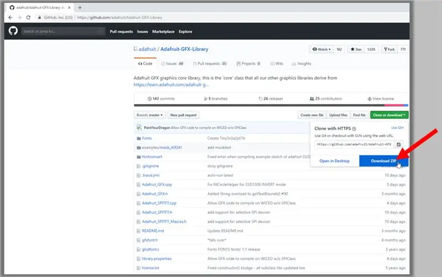
Task: Star the Adafruit-GFX-Library repository
Action: pyautogui.click(x=356, y=49)
